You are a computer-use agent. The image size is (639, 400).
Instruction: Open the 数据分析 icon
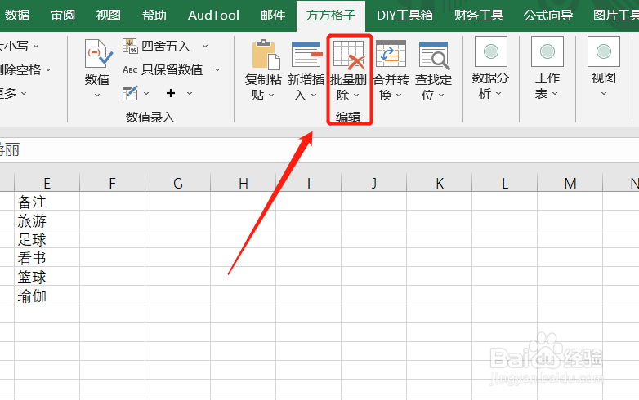(490, 51)
